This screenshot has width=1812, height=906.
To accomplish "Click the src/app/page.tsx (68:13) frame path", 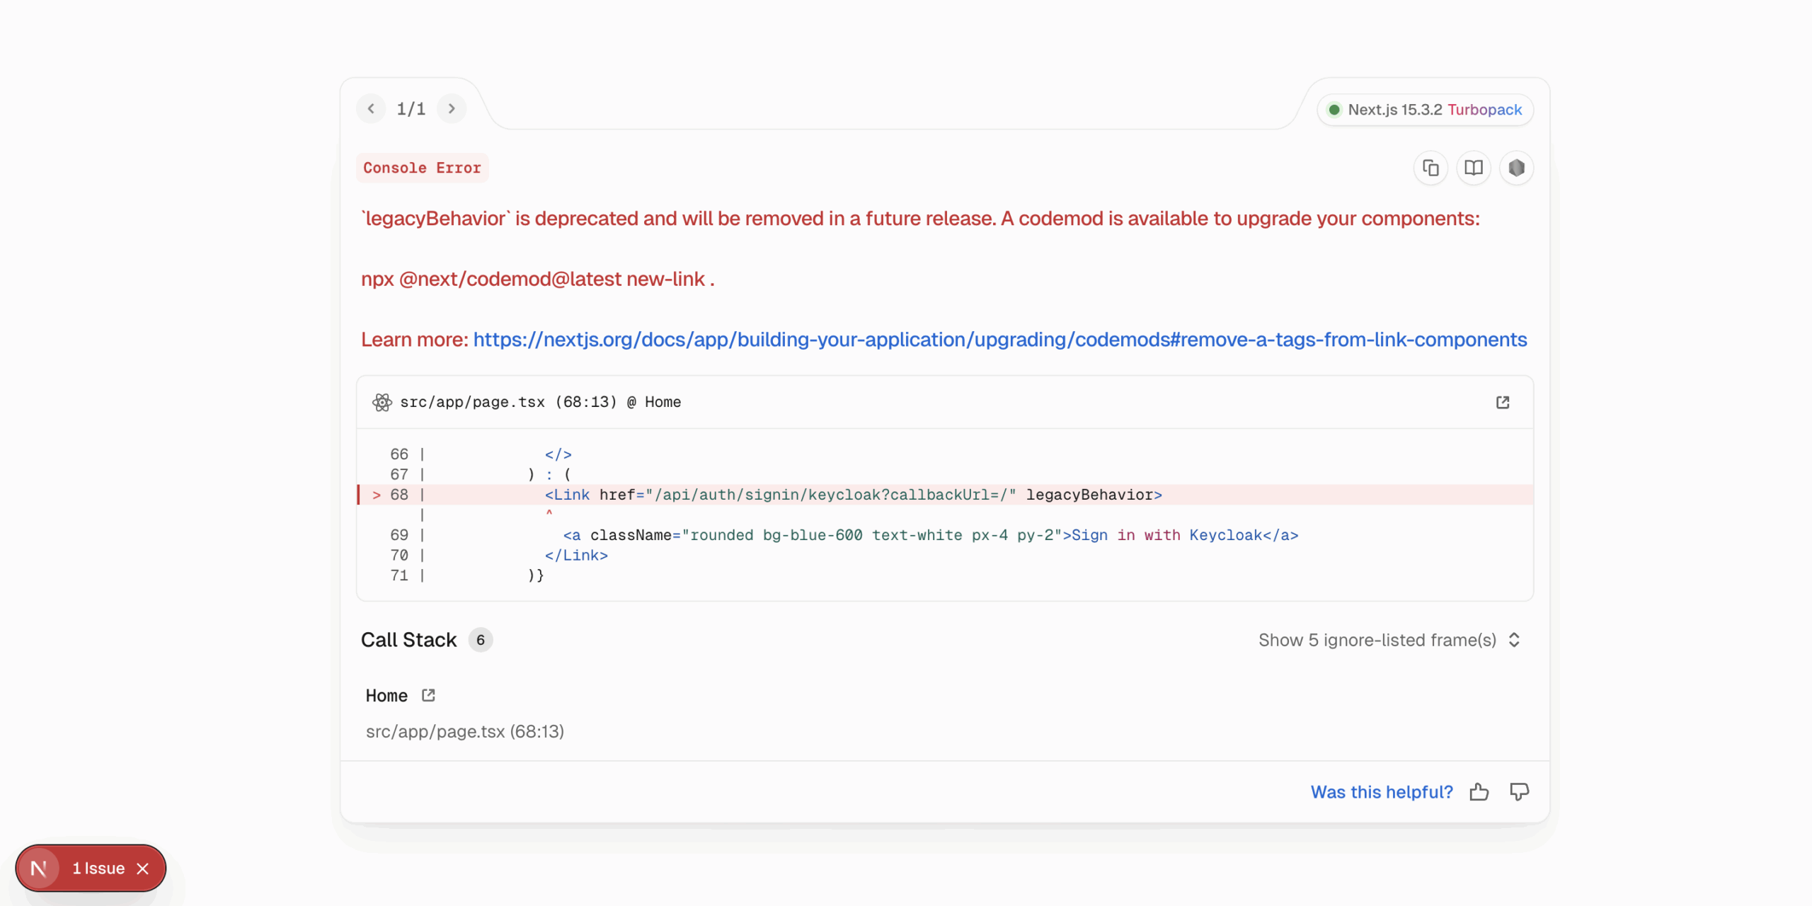I will coord(465,731).
